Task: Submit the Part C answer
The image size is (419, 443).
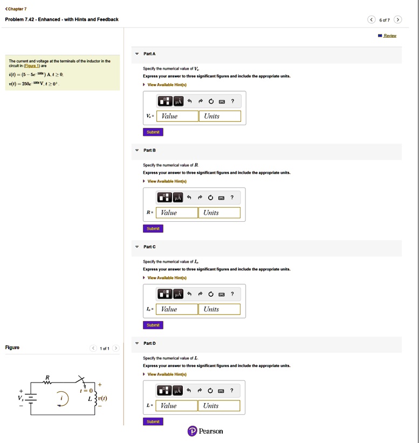Action: [153, 325]
